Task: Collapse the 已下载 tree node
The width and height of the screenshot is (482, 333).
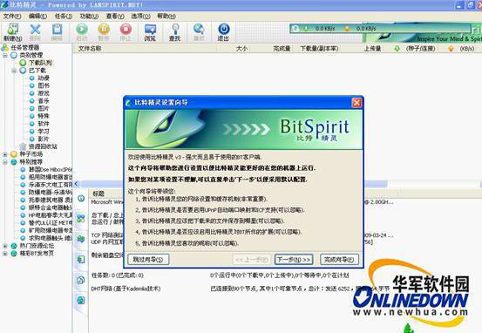Action: coord(14,71)
